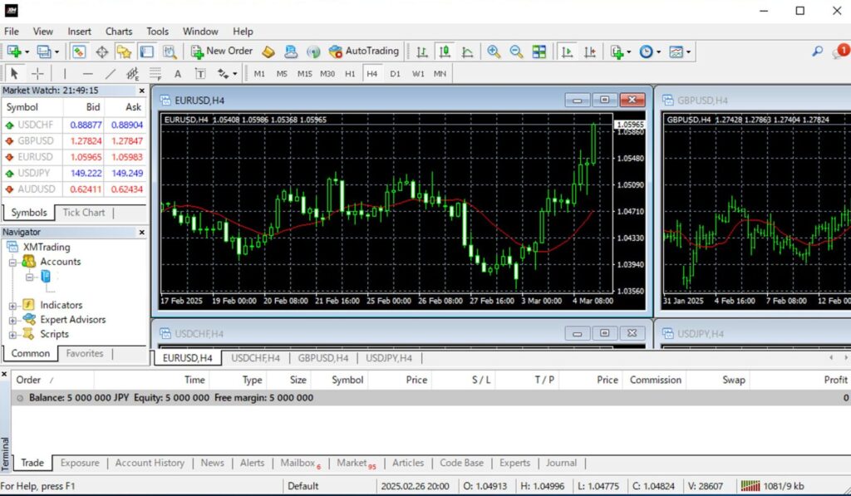The height and width of the screenshot is (496, 851).
Task: Expand the Scripts tree node
Action: point(12,335)
